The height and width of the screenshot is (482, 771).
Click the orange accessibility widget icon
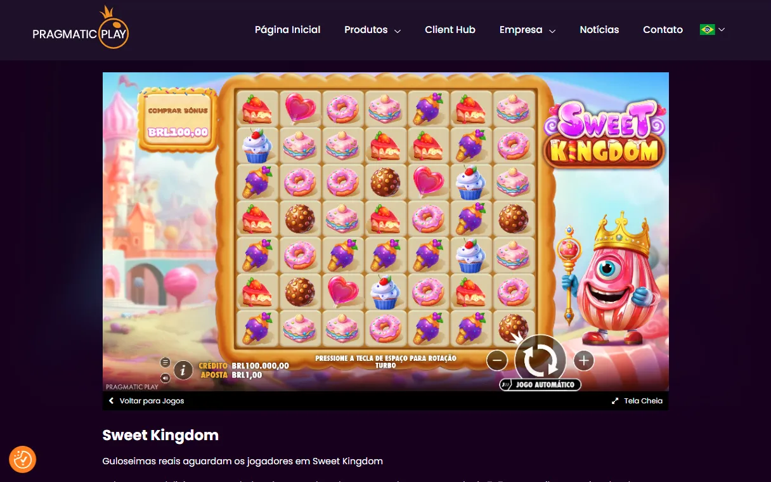point(23,459)
